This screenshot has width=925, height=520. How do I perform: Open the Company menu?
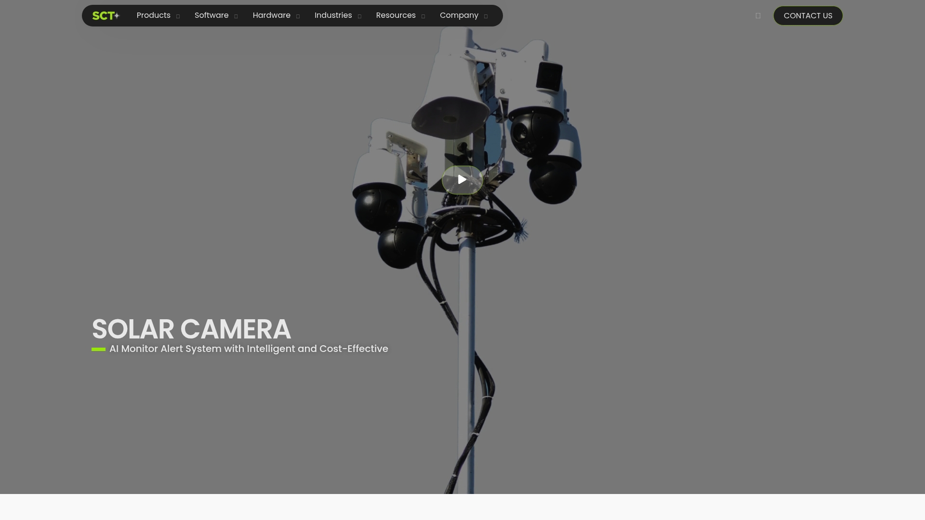pyautogui.click(x=459, y=15)
